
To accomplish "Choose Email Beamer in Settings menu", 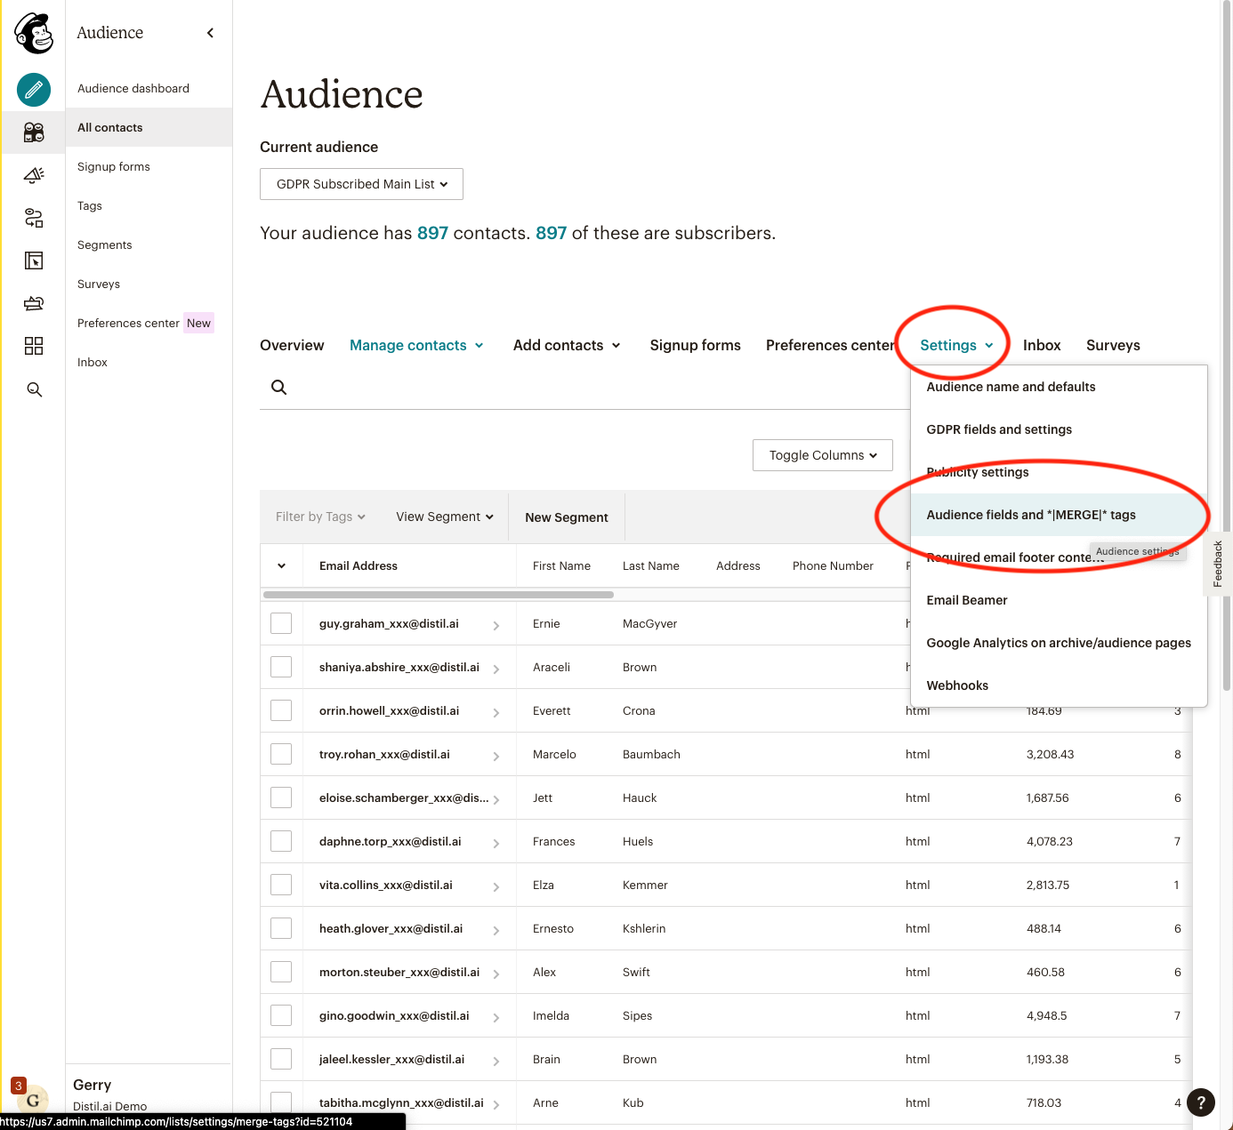I will pyautogui.click(x=1059, y=600).
